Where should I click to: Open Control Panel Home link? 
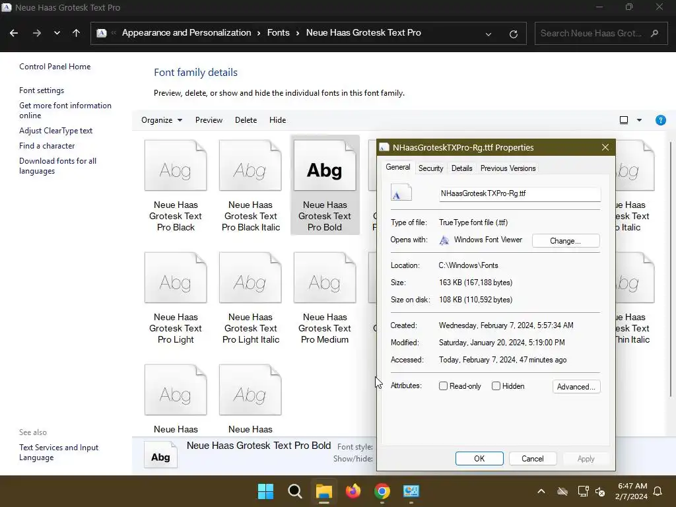[55, 67]
